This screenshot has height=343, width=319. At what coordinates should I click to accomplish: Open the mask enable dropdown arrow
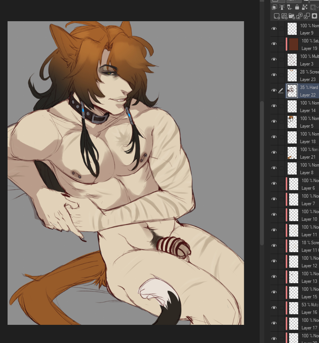click(x=317, y=7)
